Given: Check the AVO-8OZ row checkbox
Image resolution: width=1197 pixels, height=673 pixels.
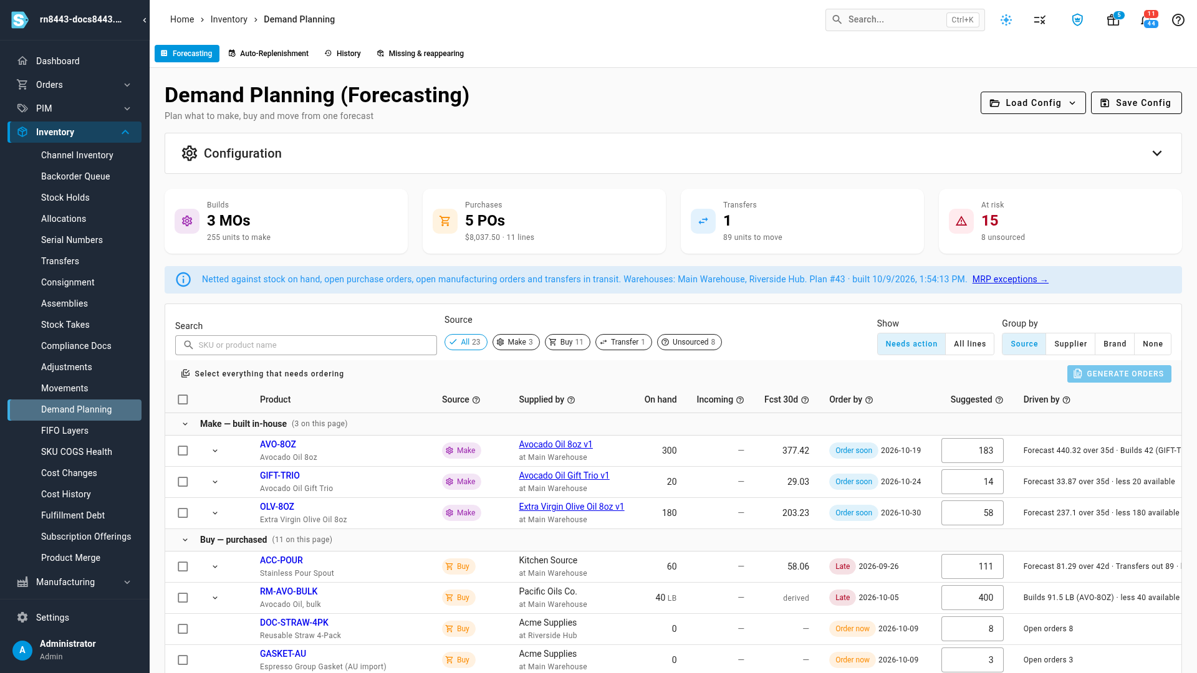Looking at the screenshot, I should [x=183, y=451].
